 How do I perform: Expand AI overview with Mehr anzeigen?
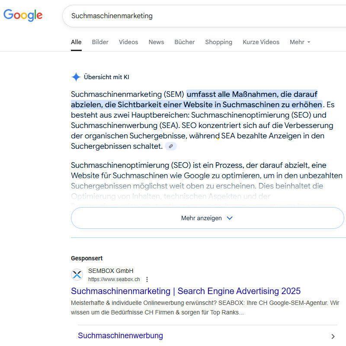(208, 218)
